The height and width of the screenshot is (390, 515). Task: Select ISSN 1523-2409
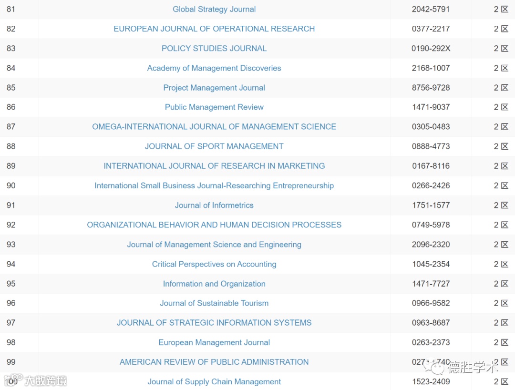point(431,381)
